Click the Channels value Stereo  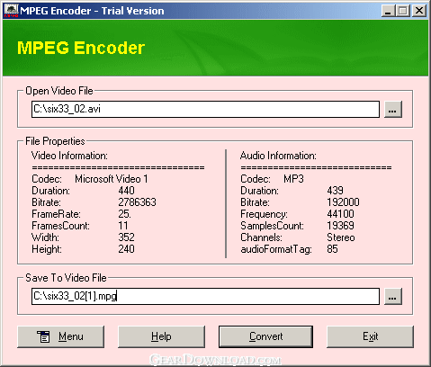341,237
